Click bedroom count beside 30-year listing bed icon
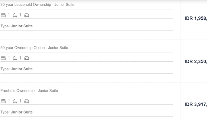 (9, 15)
